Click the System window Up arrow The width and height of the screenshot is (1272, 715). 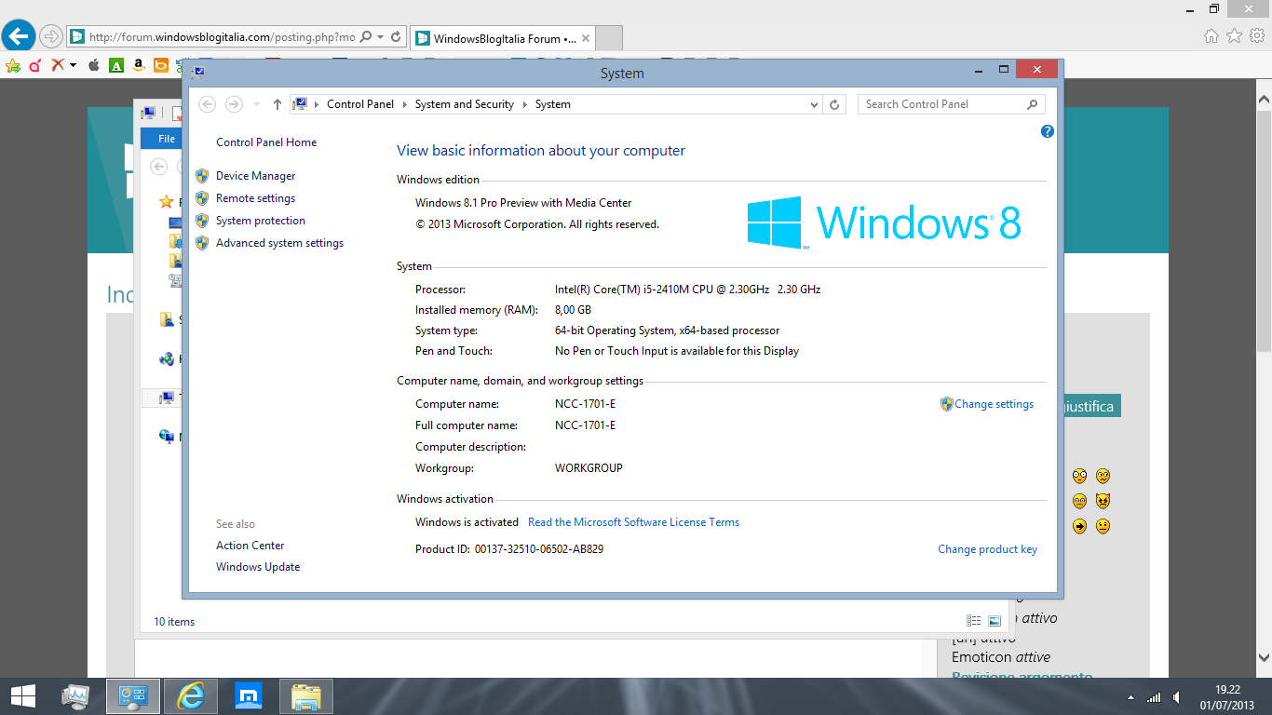[277, 104]
